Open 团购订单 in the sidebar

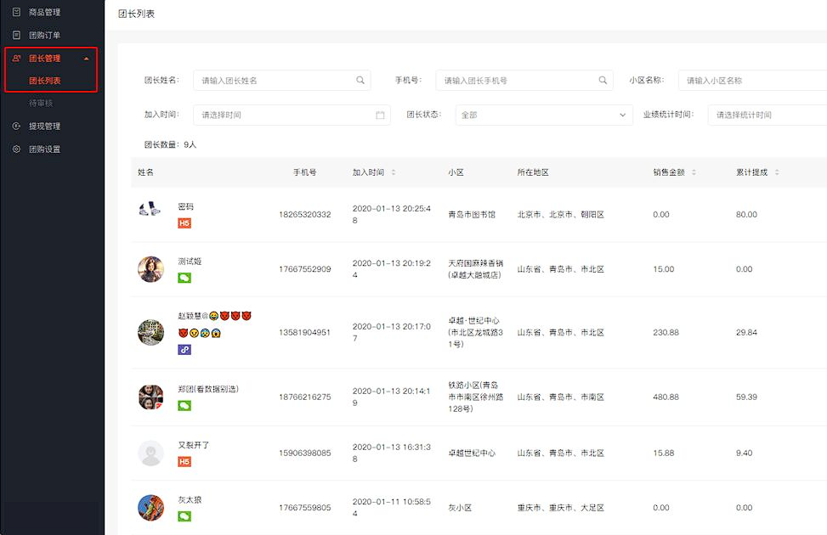44,36
